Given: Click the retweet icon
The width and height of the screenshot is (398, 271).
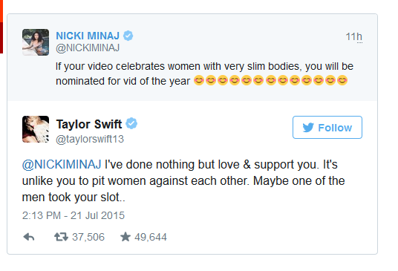Looking at the screenshot, I should point(61,237).
